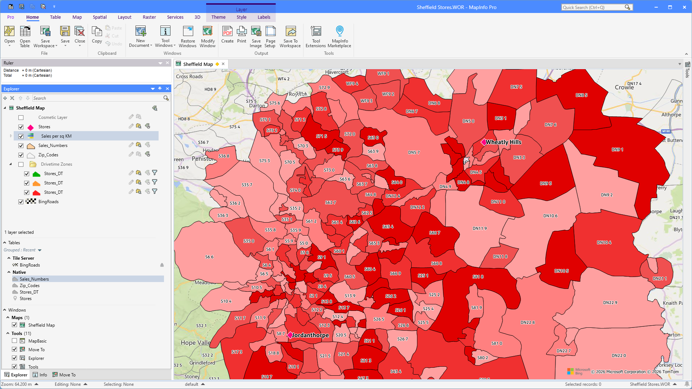Click the Explorer layer search box
The image size is (692, 389).
click(97, 98)
